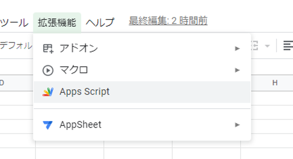Viewport: 293px width, 159px height.
Task: Click the add-on grid icon
Action: tap(48, 49)
